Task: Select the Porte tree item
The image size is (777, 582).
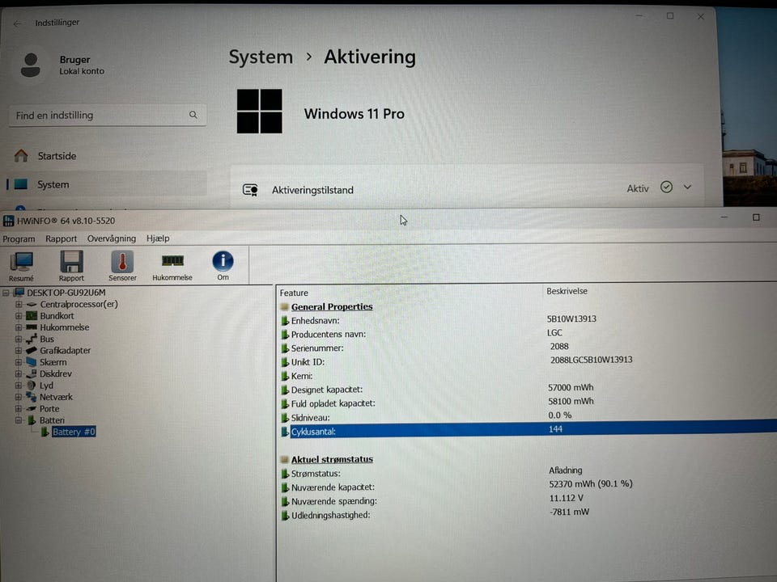Action: tap(49, 409)
